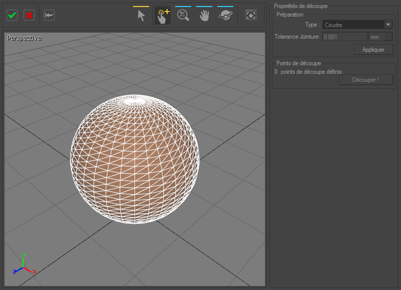
Task: Click the back arrow reset icon
Action: [49, 15]
